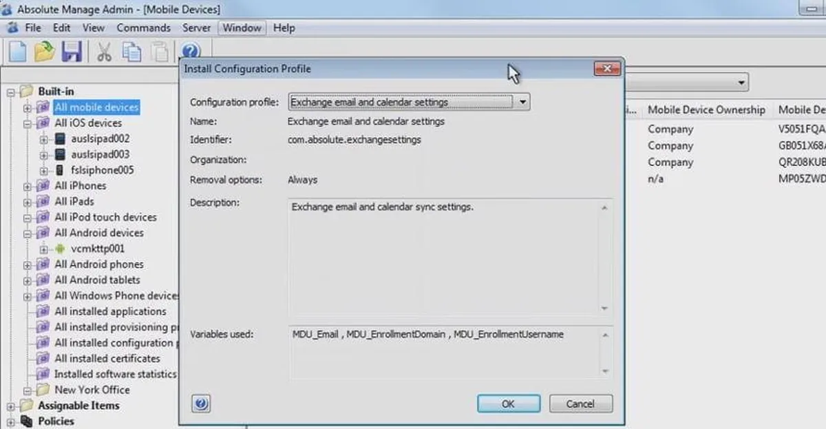Click the New document toolbar icon
The width and height of the screenshot is (826, 429).
coord(19,52)
